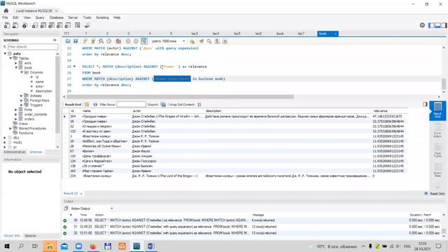
Task: Toggle Wrap Cell Content in grid
Action: click(x=199, y=104)
